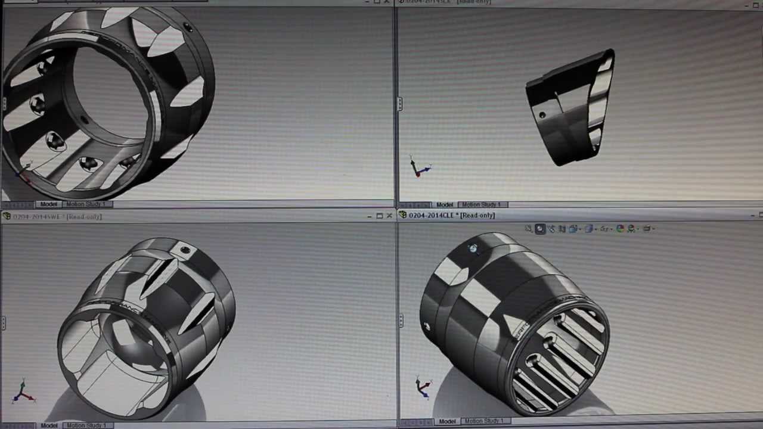Click the Hide/Show Items glasses icon
The height and width of the screenshot is (429, 763).
(604, 229)
